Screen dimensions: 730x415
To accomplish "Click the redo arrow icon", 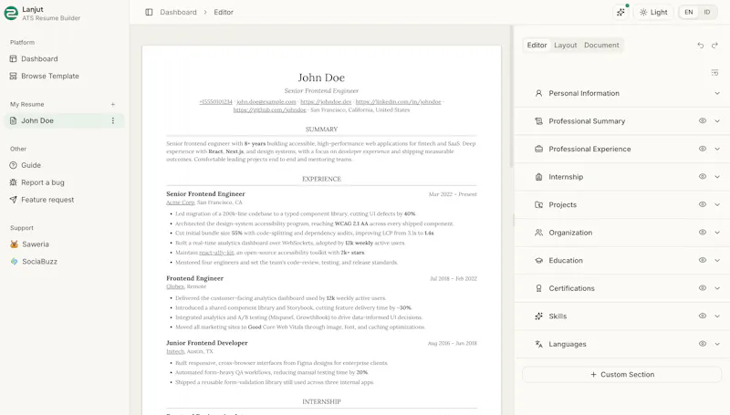I will click(x=714, y=45).
